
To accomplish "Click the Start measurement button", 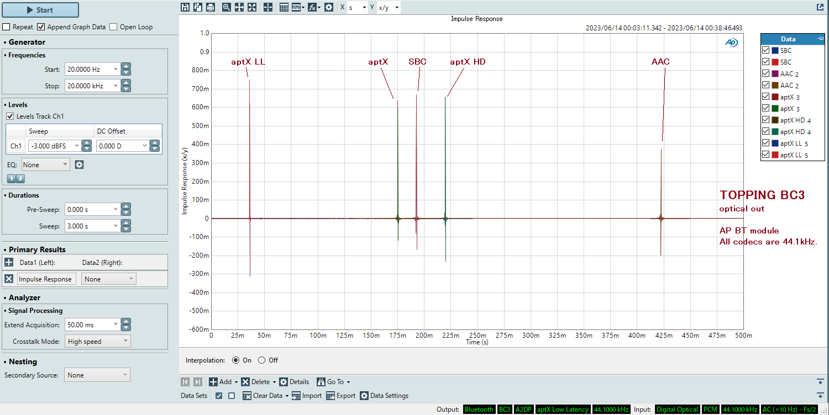I will [40, 10].
